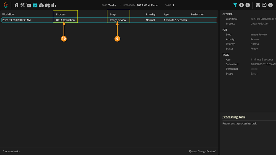
Task: Open the Design tools (hammer and wrench) icon
Action: pyautogui.click(x=23, y=5)
